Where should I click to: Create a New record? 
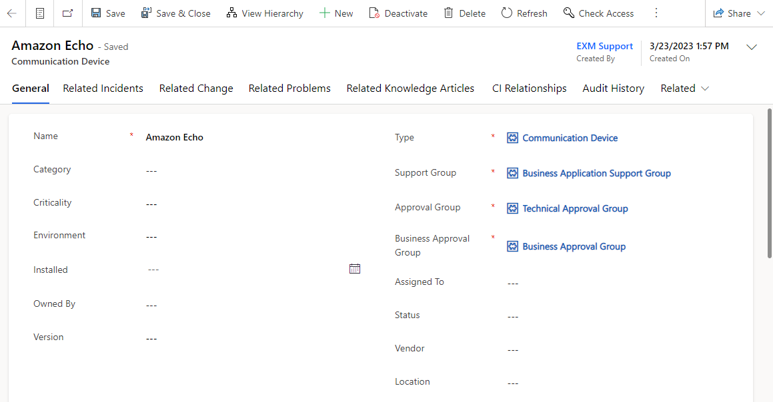point(336,13)
